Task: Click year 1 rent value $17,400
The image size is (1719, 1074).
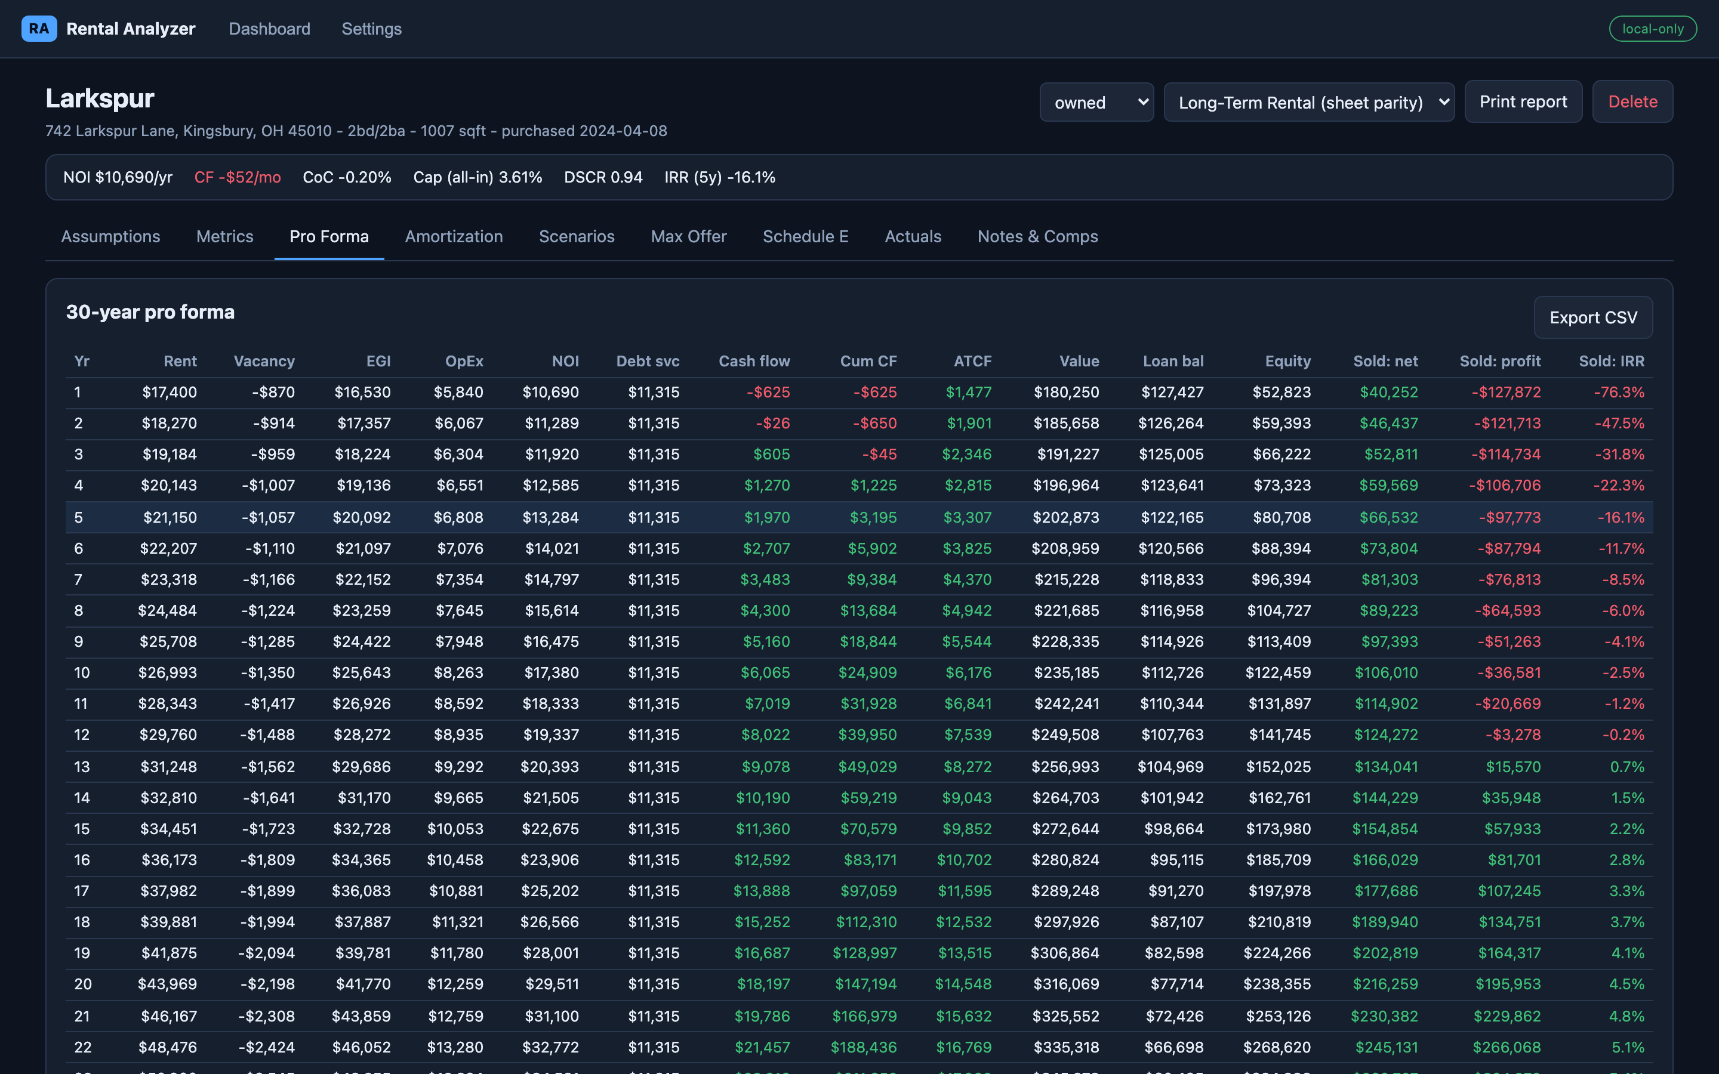Action: coord(170,392)
